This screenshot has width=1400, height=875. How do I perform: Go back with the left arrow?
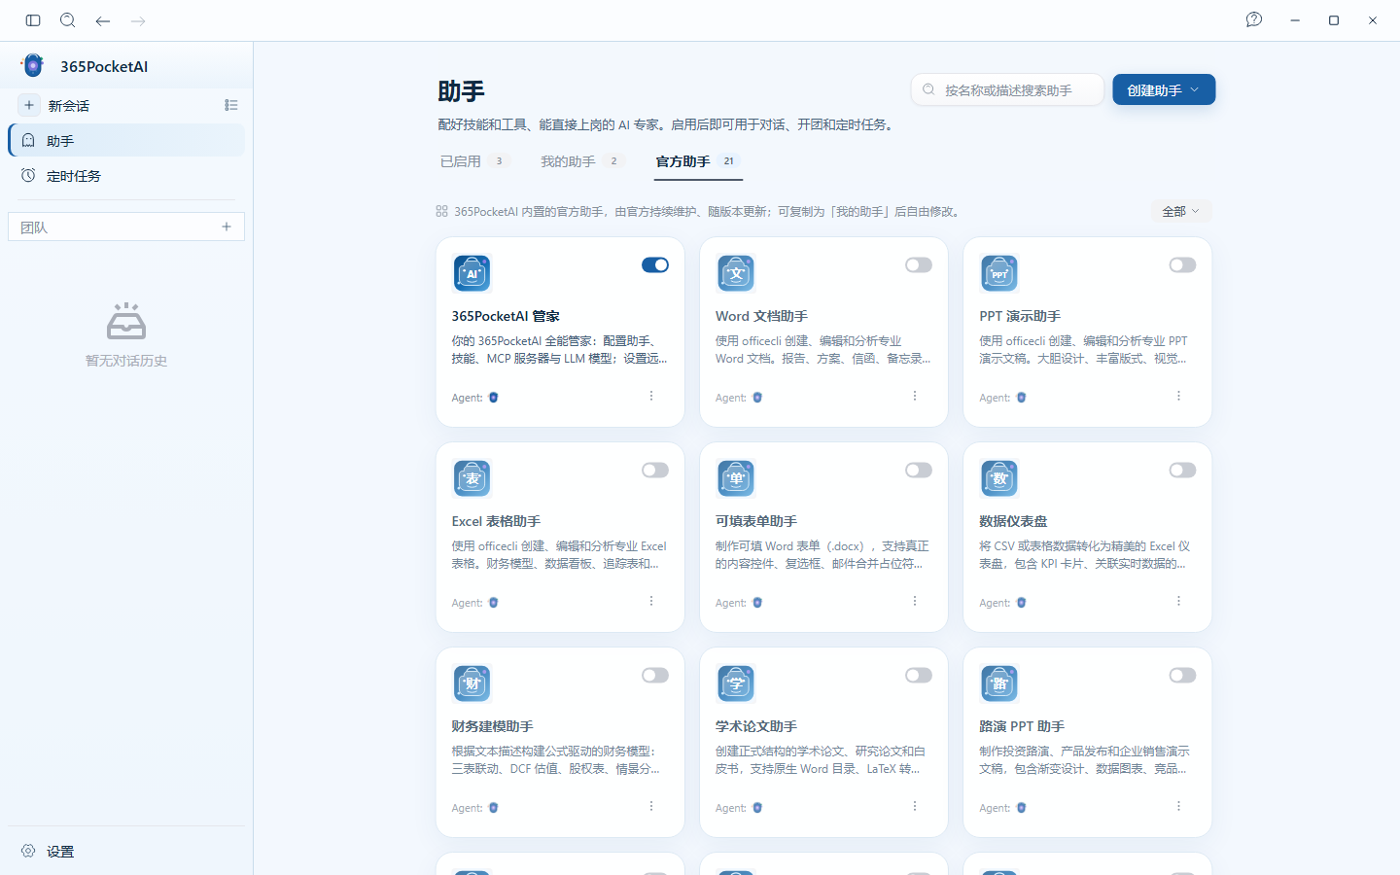103,20
